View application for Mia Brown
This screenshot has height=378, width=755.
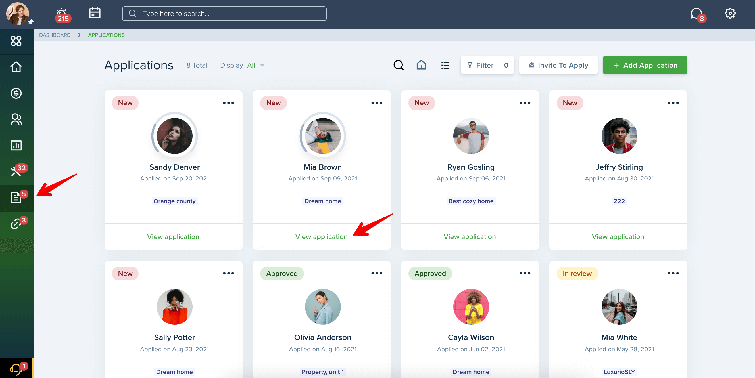(x=322, y=237)
